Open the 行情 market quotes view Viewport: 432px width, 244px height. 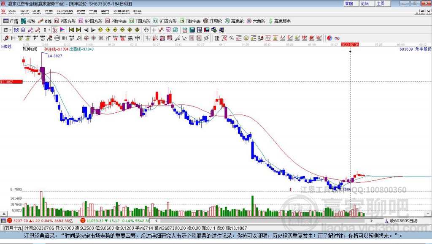(x=11, y=21)
